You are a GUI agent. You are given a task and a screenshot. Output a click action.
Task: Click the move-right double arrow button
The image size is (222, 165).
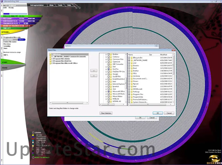[x=93, y=76]
